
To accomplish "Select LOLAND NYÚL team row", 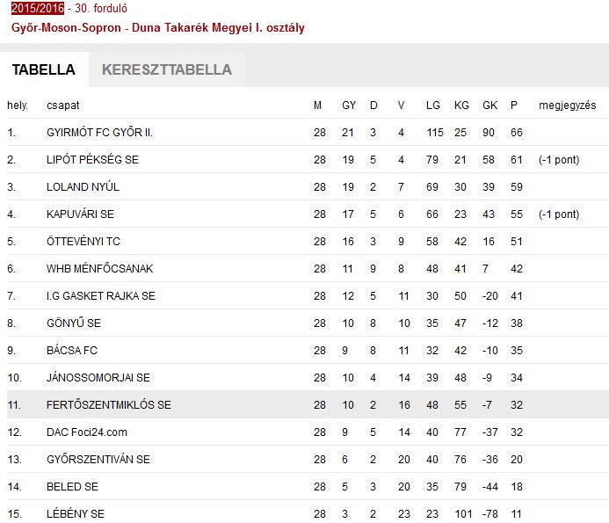I will pyautogui.click(x=83, y=187).
